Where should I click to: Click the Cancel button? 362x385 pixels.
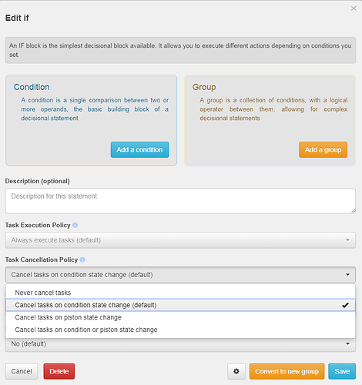(22, 371)
